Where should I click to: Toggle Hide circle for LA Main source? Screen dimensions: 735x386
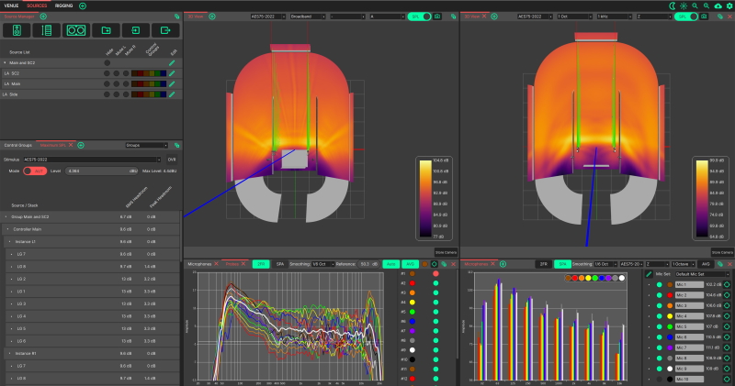pos(107,83)
